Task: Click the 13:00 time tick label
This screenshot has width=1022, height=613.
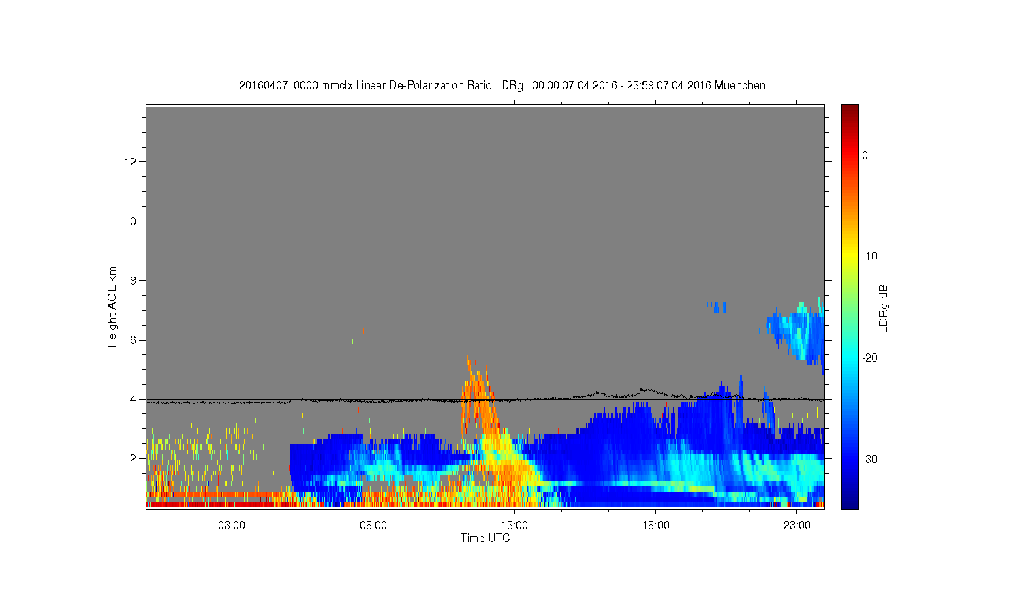Action: pos(514,526)
